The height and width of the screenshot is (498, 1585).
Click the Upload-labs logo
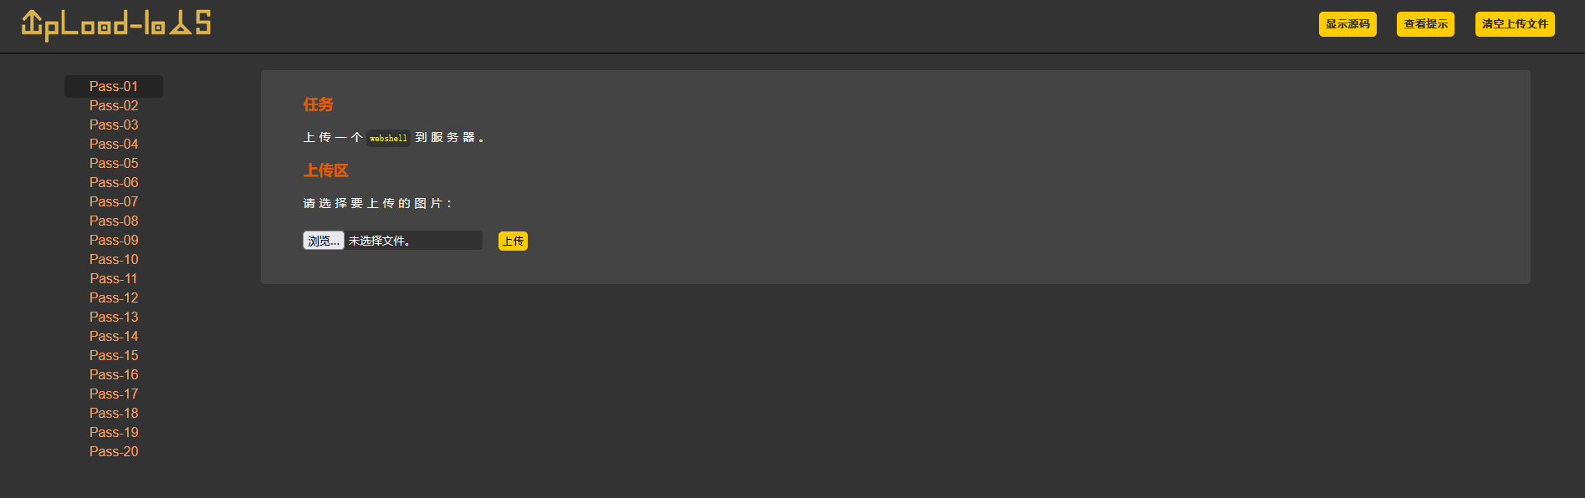115,25
